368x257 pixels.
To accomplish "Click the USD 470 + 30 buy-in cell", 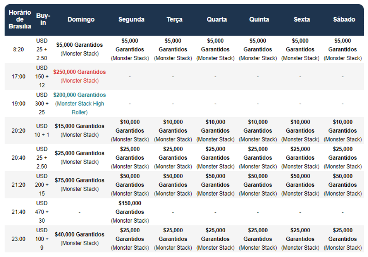I will point(42,212).
